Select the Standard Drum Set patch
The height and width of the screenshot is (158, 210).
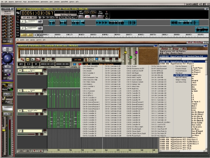183,56
